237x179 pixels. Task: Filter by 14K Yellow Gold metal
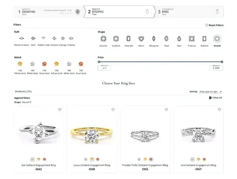pos(20,64)
